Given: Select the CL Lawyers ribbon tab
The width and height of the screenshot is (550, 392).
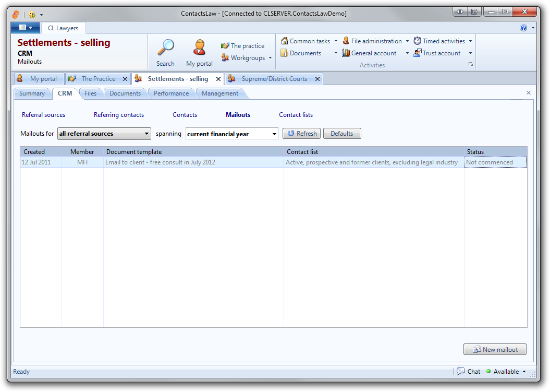Looking at the screenshot, I should pyautogui.click(x=63, y=28).
